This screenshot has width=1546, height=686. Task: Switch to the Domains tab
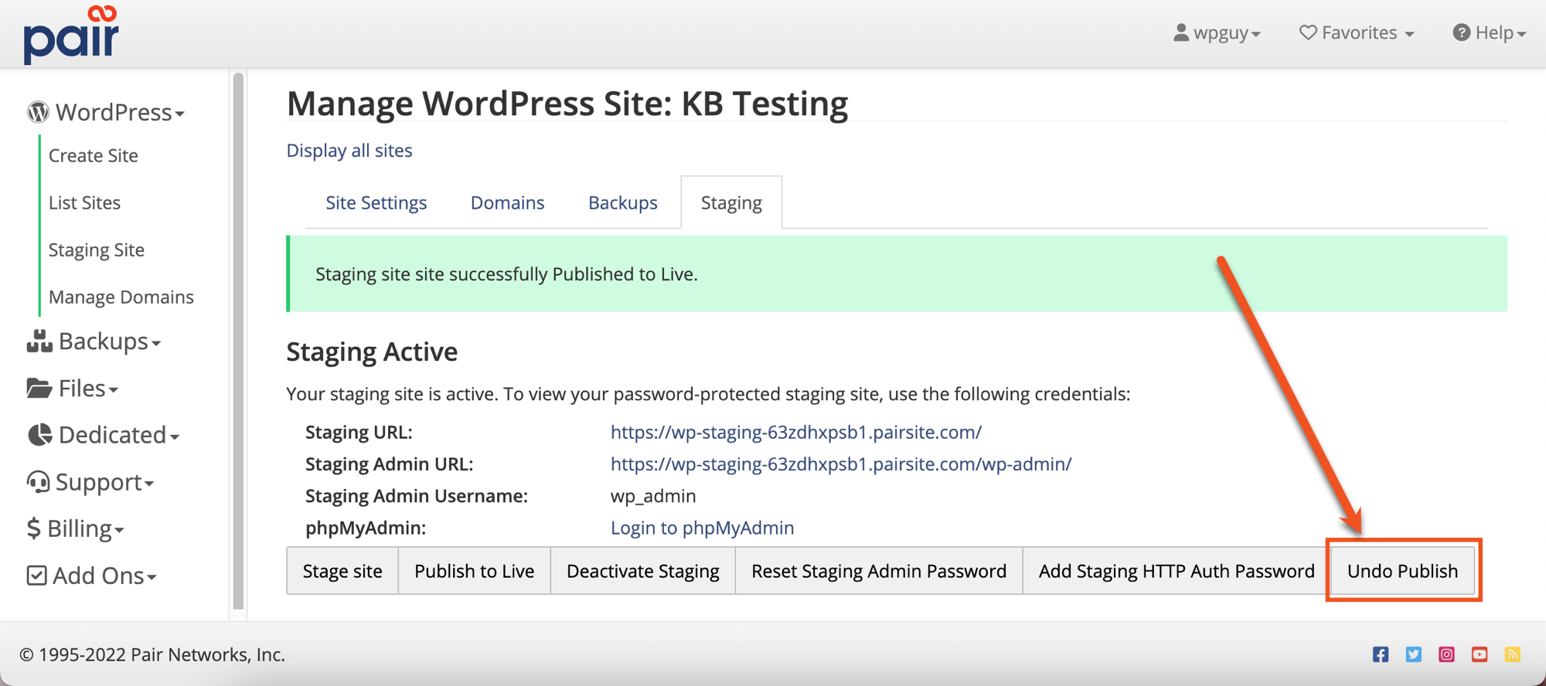tap(508, 202)
